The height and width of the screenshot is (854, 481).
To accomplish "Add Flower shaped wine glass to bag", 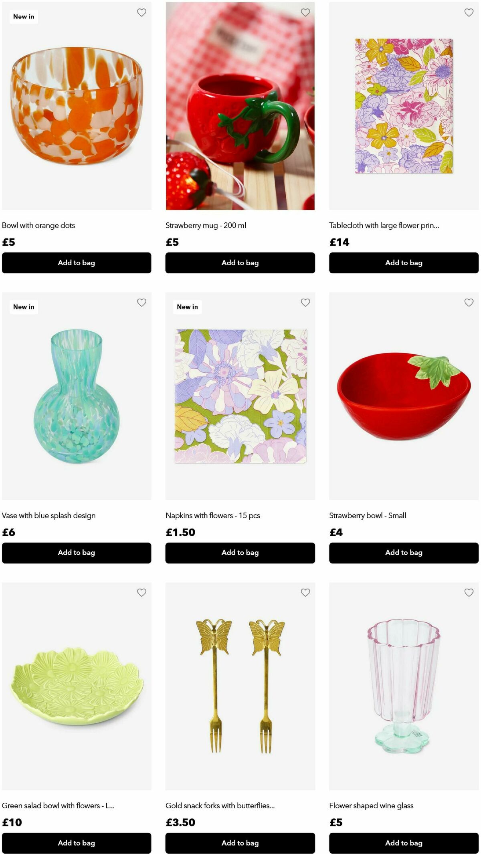I will point(404,843).
